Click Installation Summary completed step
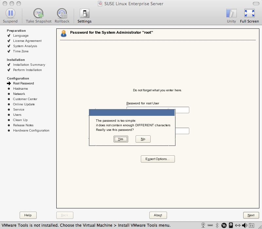Viewport: 262px width, 229px height. [29, 65]
